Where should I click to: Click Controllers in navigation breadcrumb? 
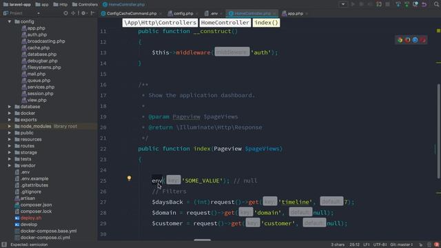(85, 4)
